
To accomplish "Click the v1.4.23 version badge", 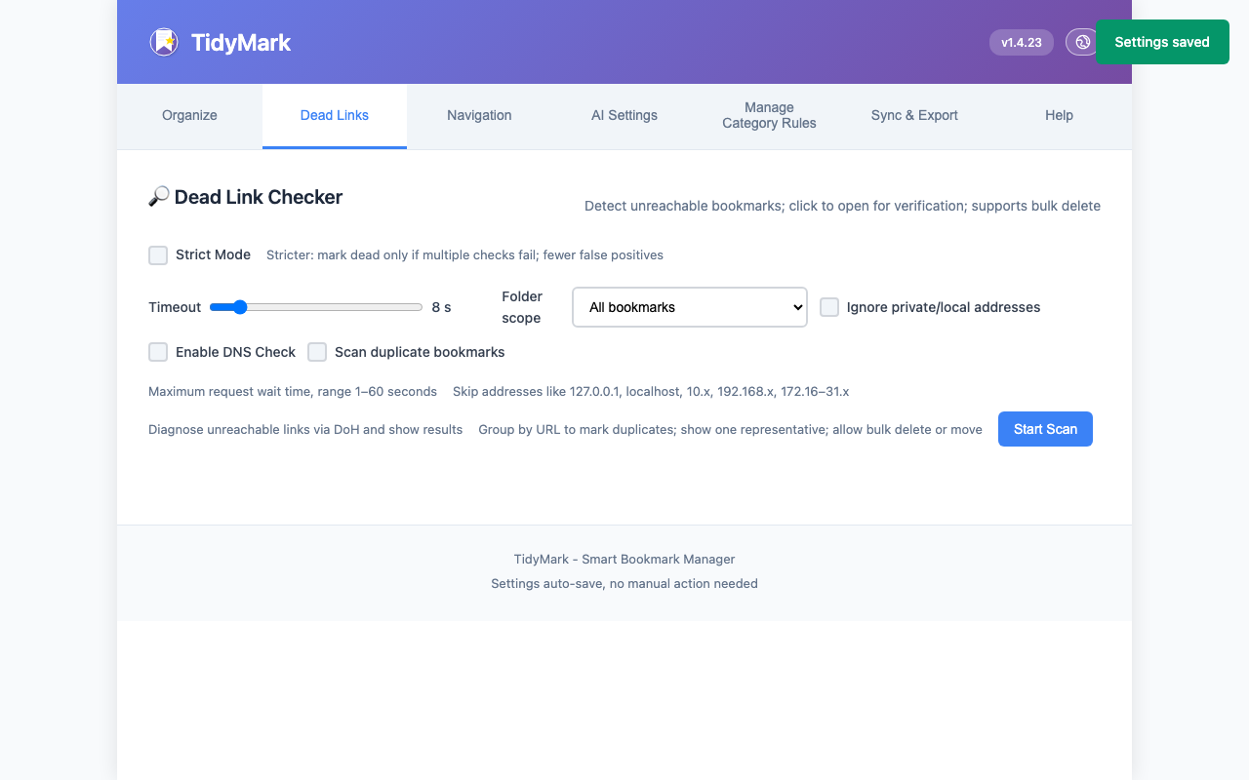I will (x=1021, y=42).
